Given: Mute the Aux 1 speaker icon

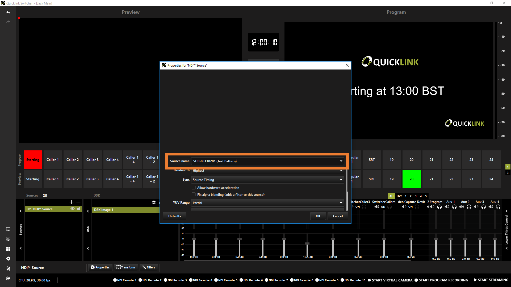Looking at the screenshot, I should [447, 207].
